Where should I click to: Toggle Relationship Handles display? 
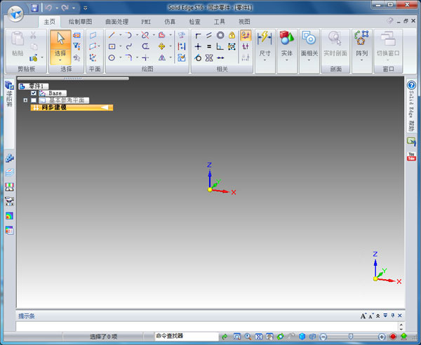pyautogui.click(x=246, y=46)
